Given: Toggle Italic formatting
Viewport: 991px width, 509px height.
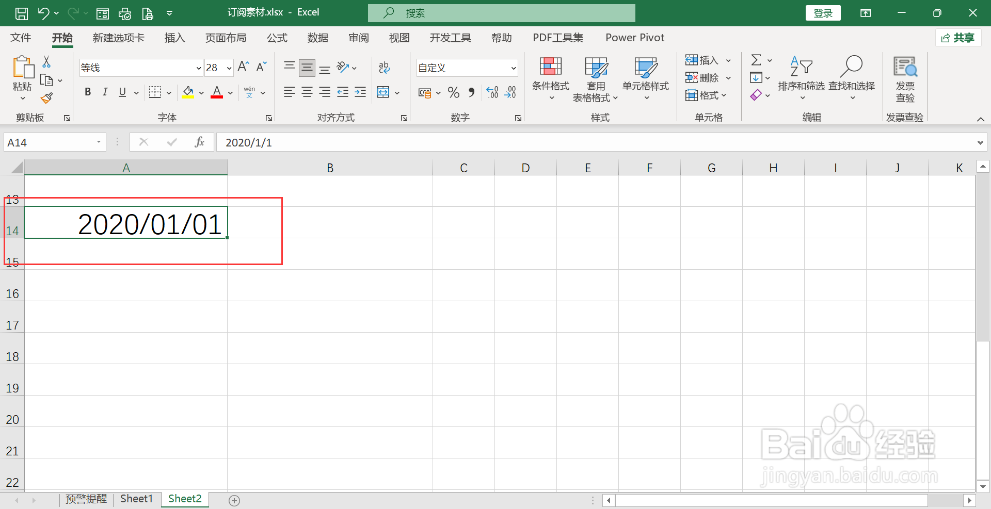Looking at the screenshot, I should pos(105,92).
